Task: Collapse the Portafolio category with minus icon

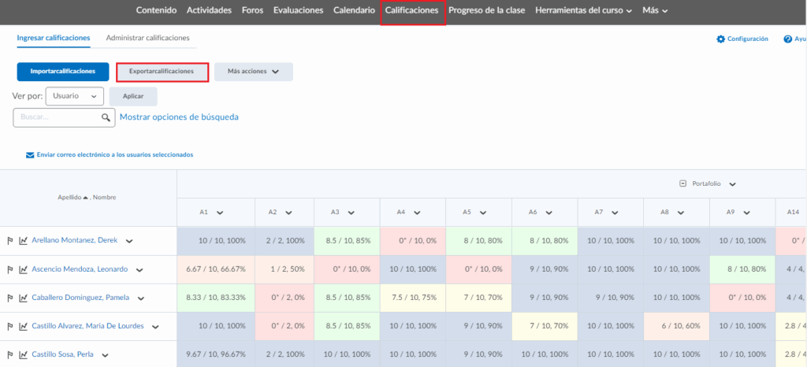Action: coord(682,183)
